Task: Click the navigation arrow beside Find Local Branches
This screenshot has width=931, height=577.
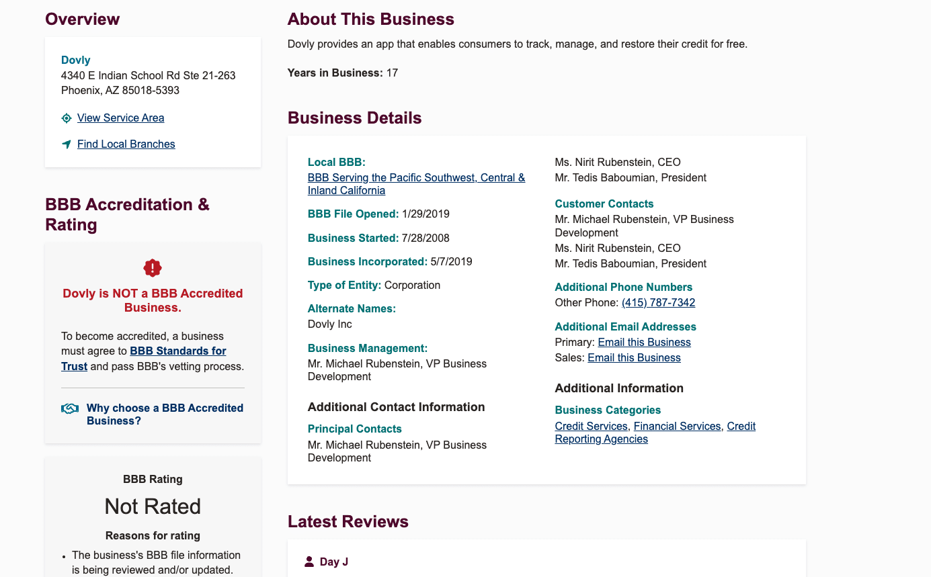Action: [x=66, y=144]
